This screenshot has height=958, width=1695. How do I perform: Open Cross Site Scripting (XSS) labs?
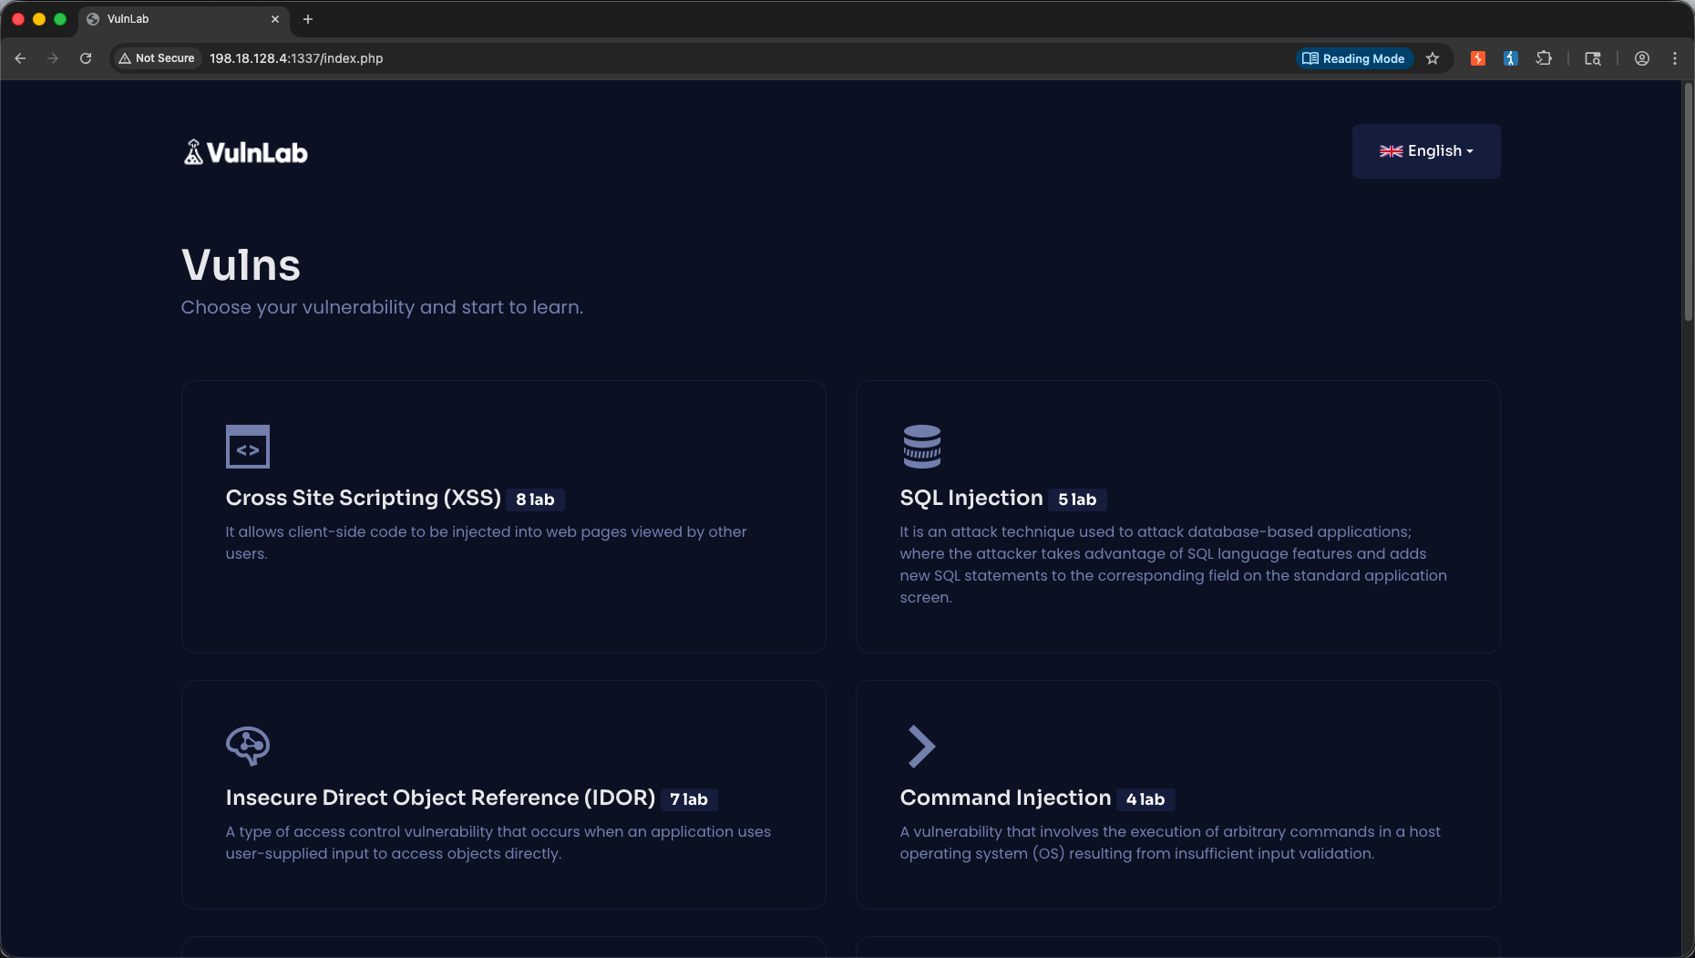point(364,498)
